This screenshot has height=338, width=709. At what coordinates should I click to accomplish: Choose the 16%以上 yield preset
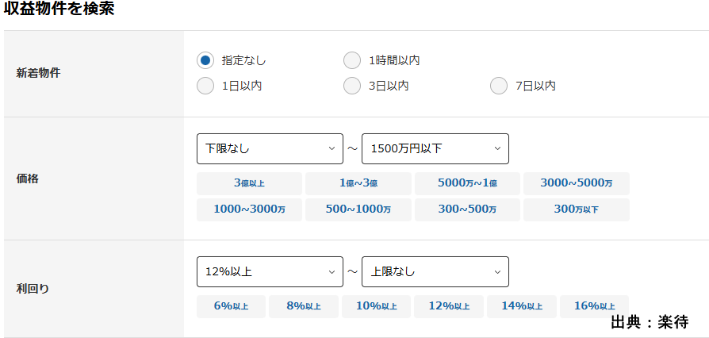click(x=594, y=306)
